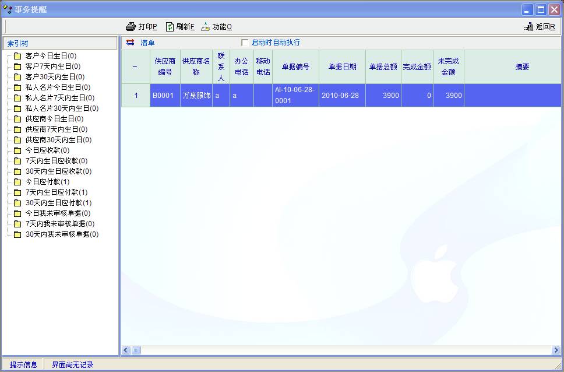Sort by 单据日期 column header
Image resolution: width=564 pixels, height=372 pixels.
[342, 67]
